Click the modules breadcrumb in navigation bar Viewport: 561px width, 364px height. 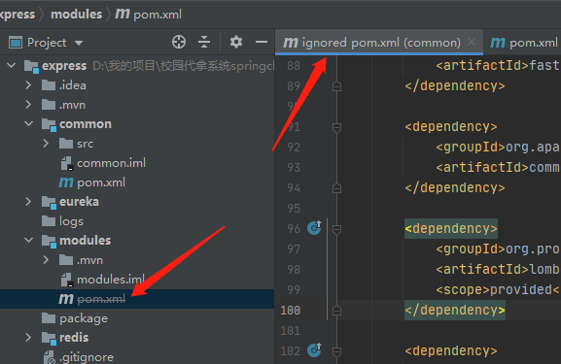(x=76, y=15)
